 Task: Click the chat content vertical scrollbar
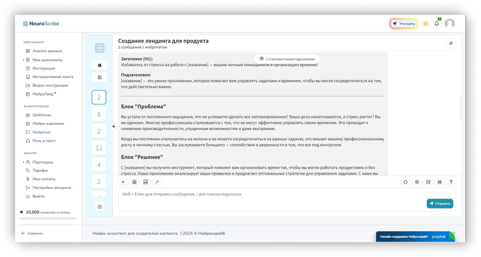[x=460, y=107]
